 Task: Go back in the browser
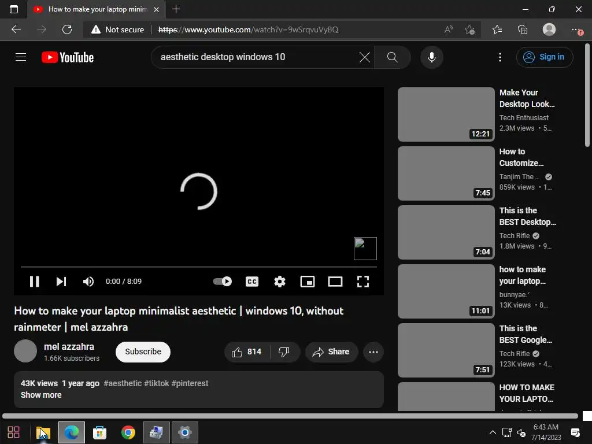coord(16,29)
